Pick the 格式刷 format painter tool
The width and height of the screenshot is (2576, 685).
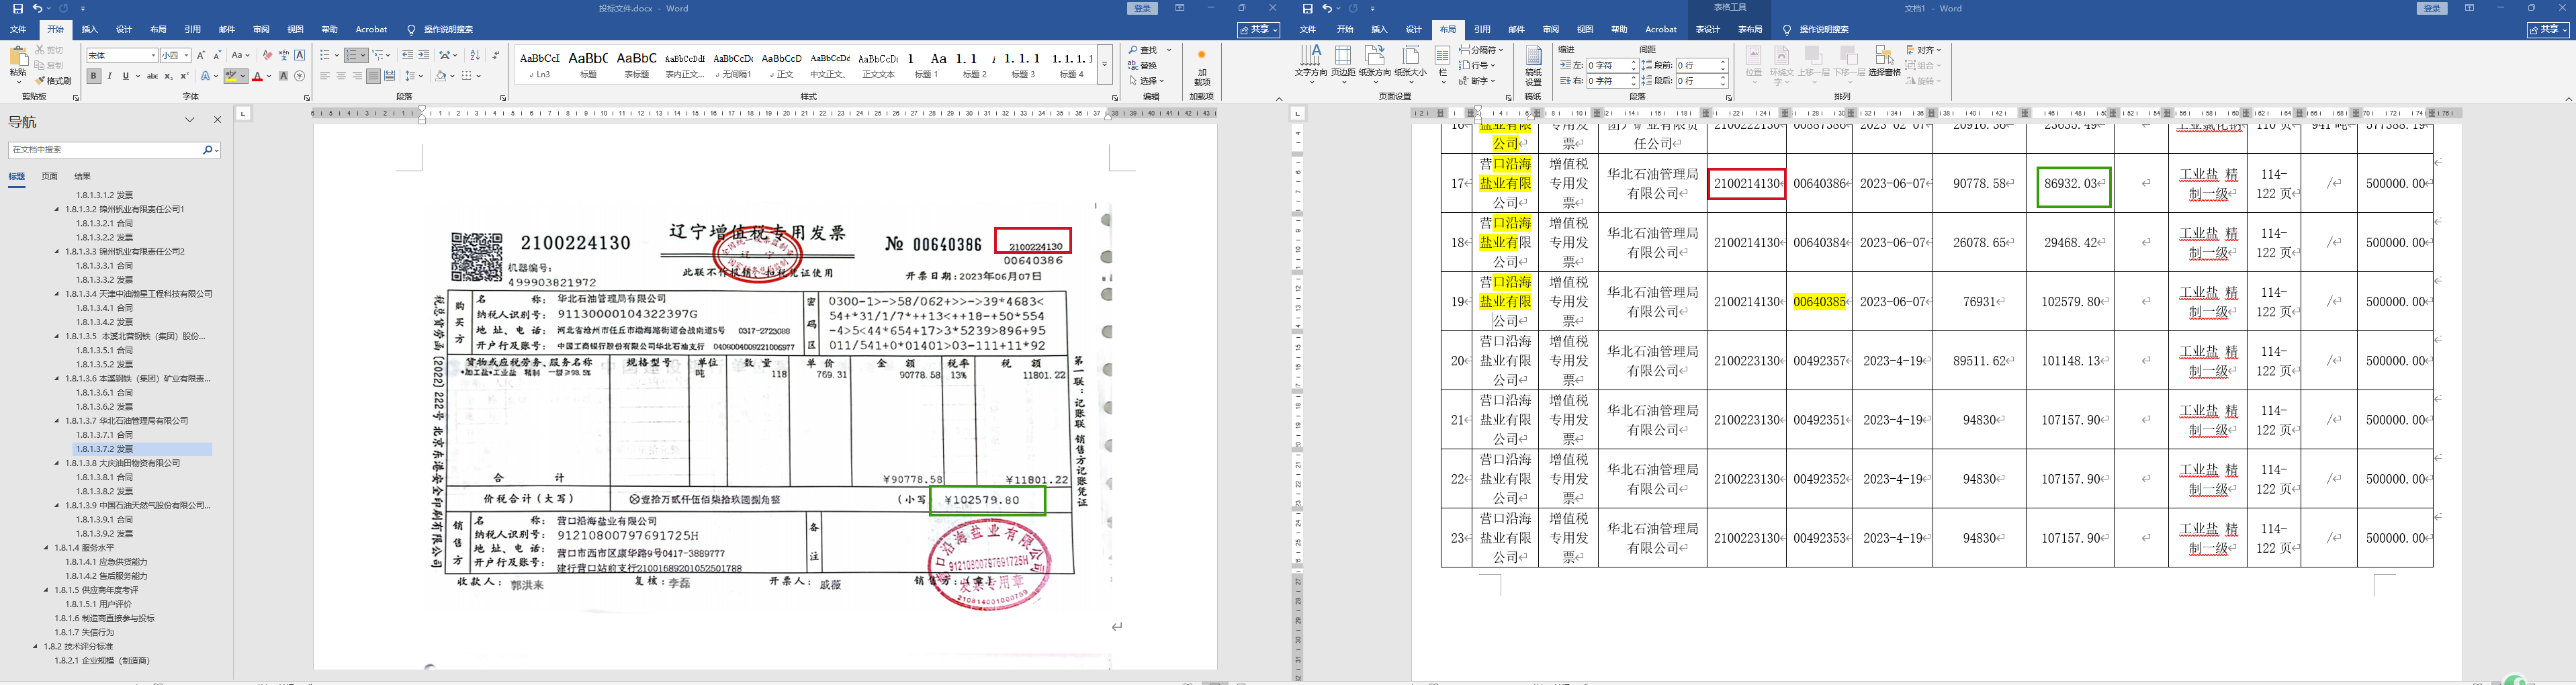(54, 81)
